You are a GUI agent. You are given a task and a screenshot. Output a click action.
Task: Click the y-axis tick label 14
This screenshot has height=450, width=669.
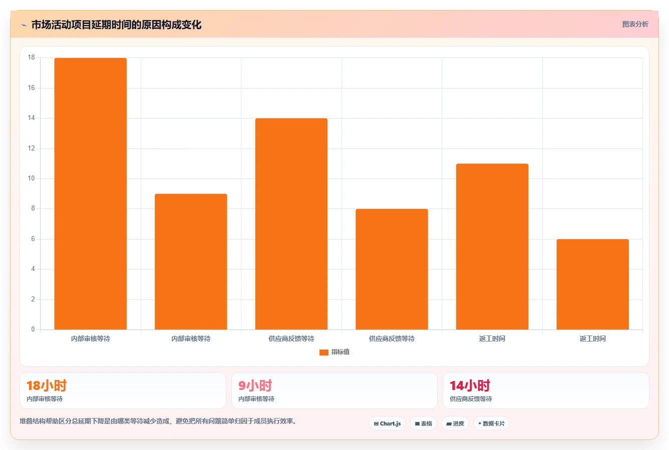(x=32, y=118)
